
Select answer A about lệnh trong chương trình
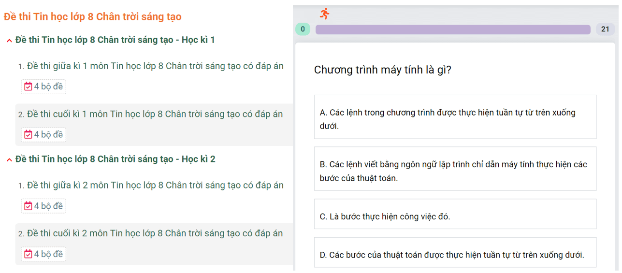455,117
